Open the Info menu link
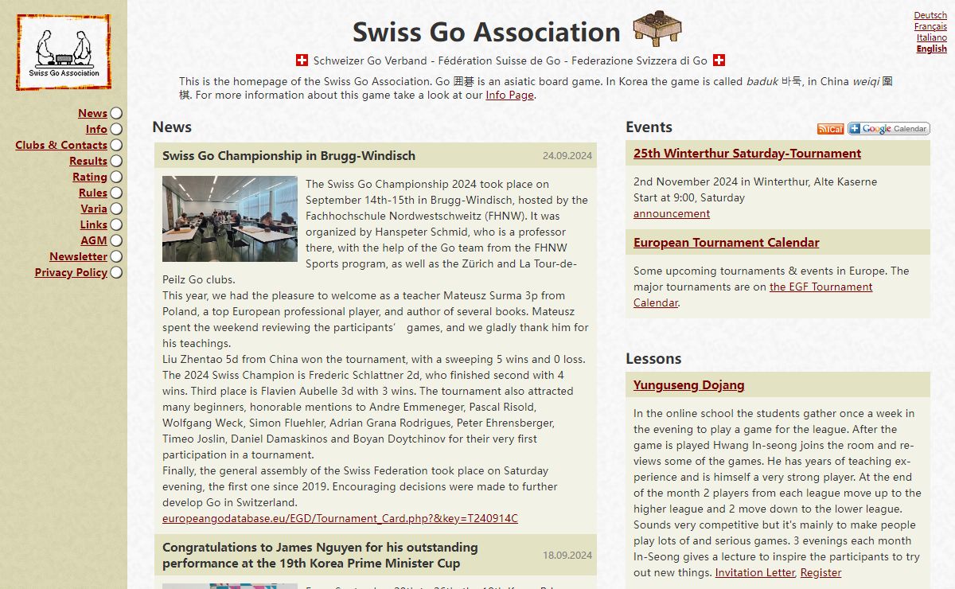955x589 pixels. click(x=96, y=129)
